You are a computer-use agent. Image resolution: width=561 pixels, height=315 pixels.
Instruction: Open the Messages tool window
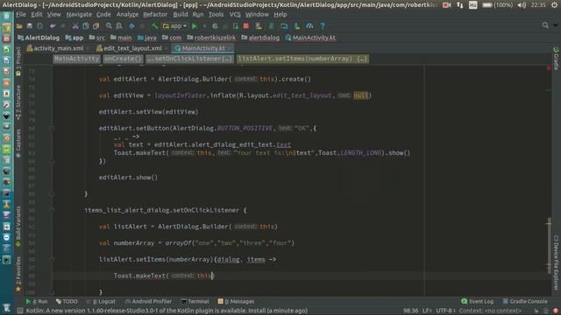pos(236,301)
